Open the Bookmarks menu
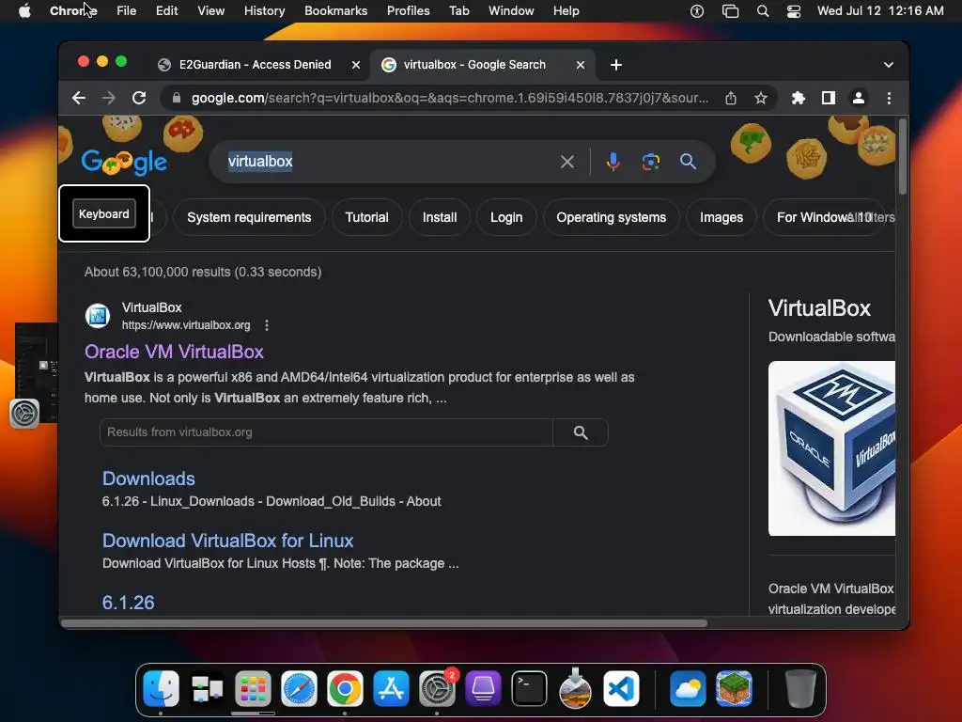This screenshot has width=962, height=722. tap(335, 11)
